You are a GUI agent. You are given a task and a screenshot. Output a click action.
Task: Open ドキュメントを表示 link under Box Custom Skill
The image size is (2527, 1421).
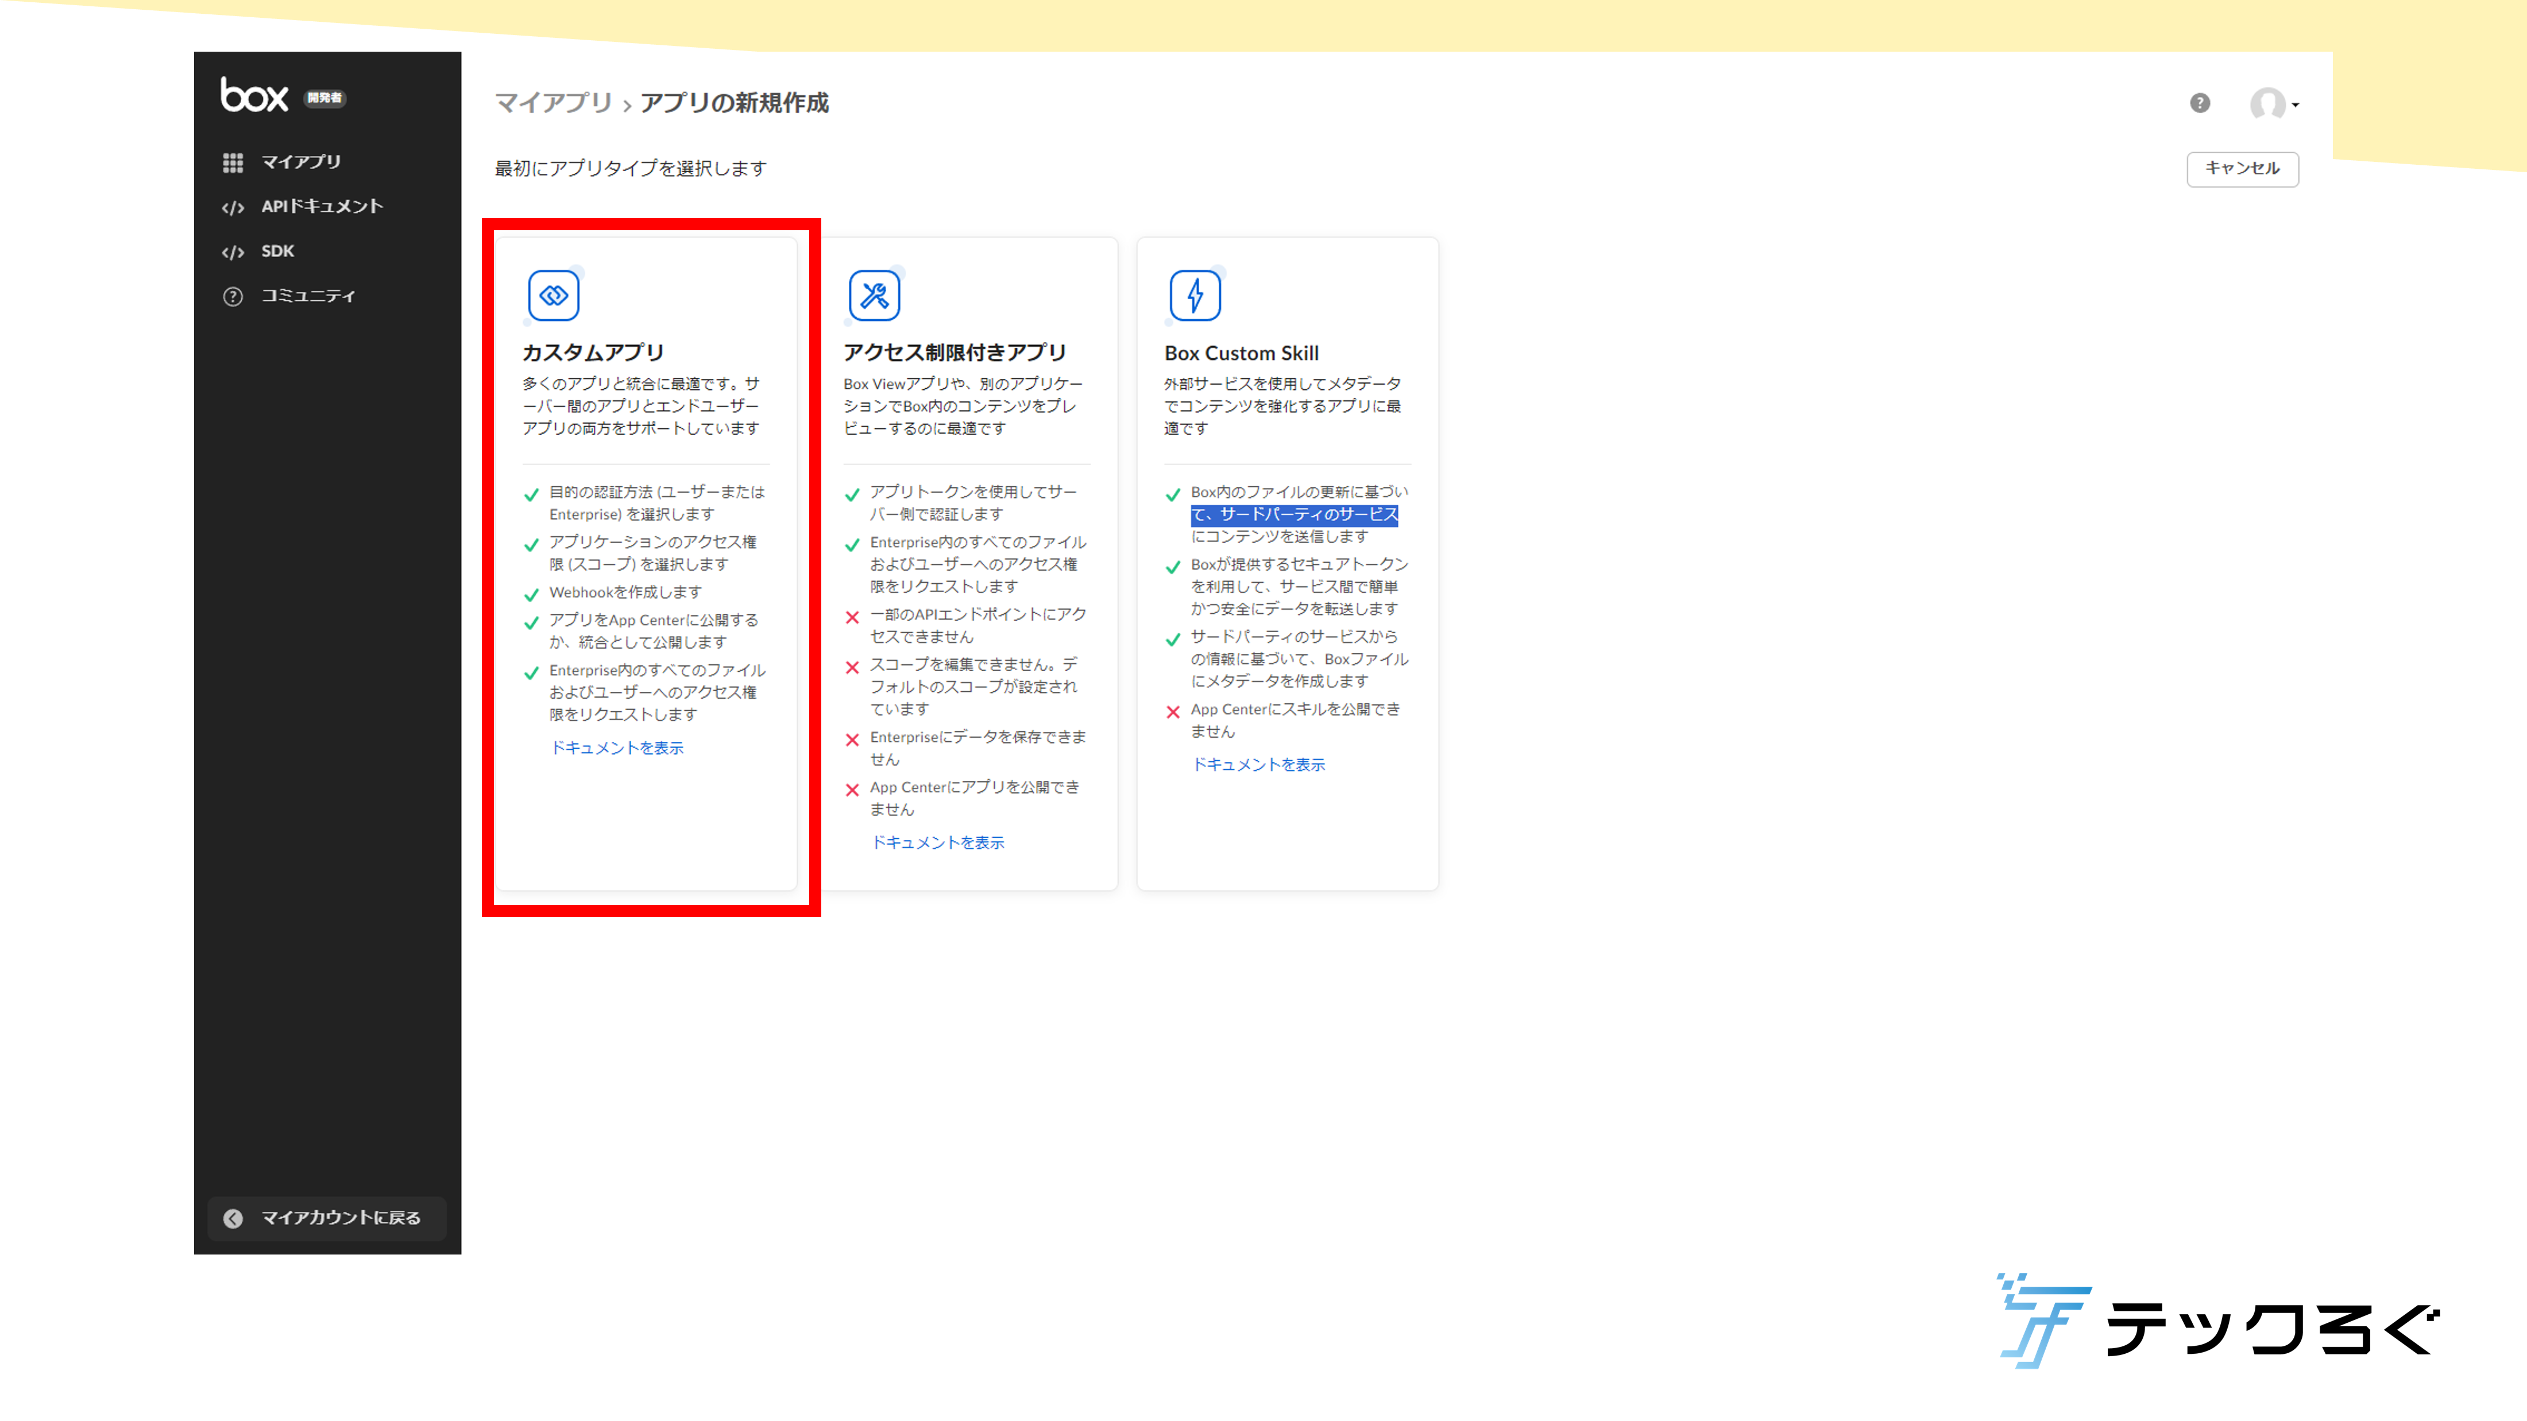(1258, 765)
